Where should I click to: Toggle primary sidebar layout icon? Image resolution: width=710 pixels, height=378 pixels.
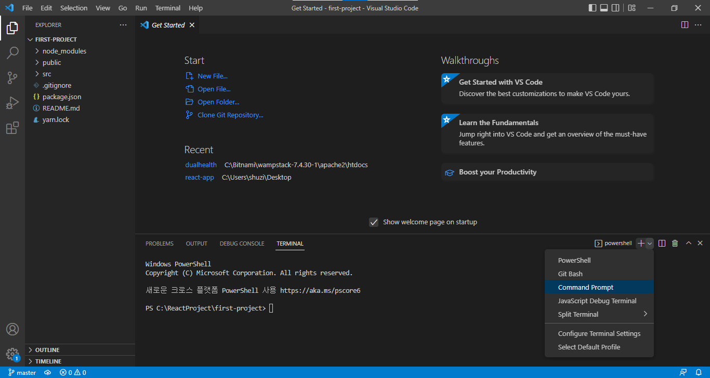[593, 8]
